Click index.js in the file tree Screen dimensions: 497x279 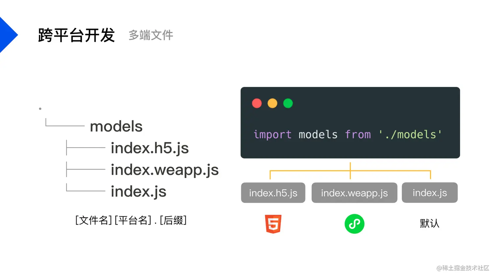pyautogui.click(x=138, y=191)
